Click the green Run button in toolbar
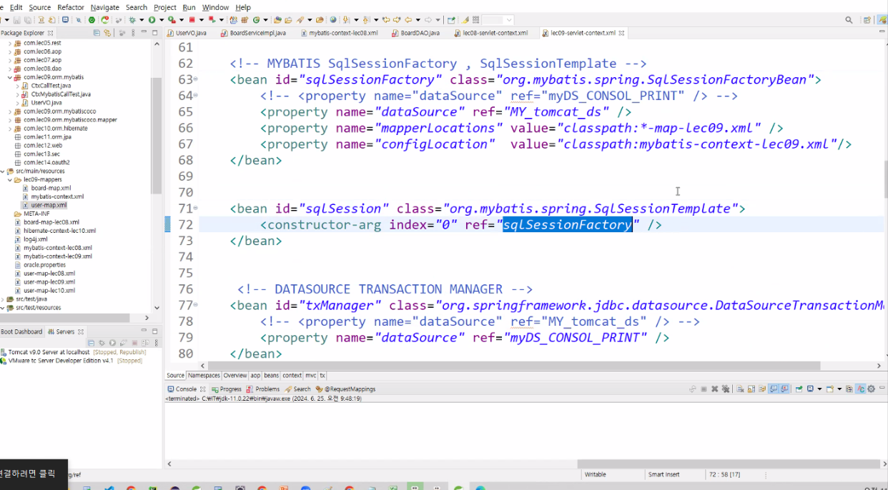 pyautogui.click(x=152, y=20)
